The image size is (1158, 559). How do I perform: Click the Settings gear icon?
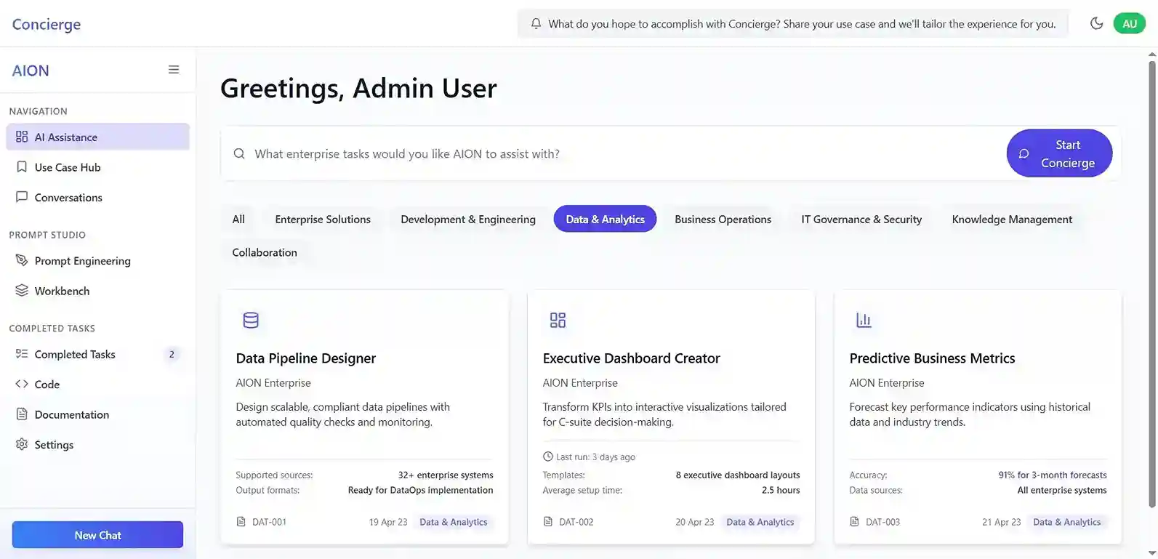[22, 444]
